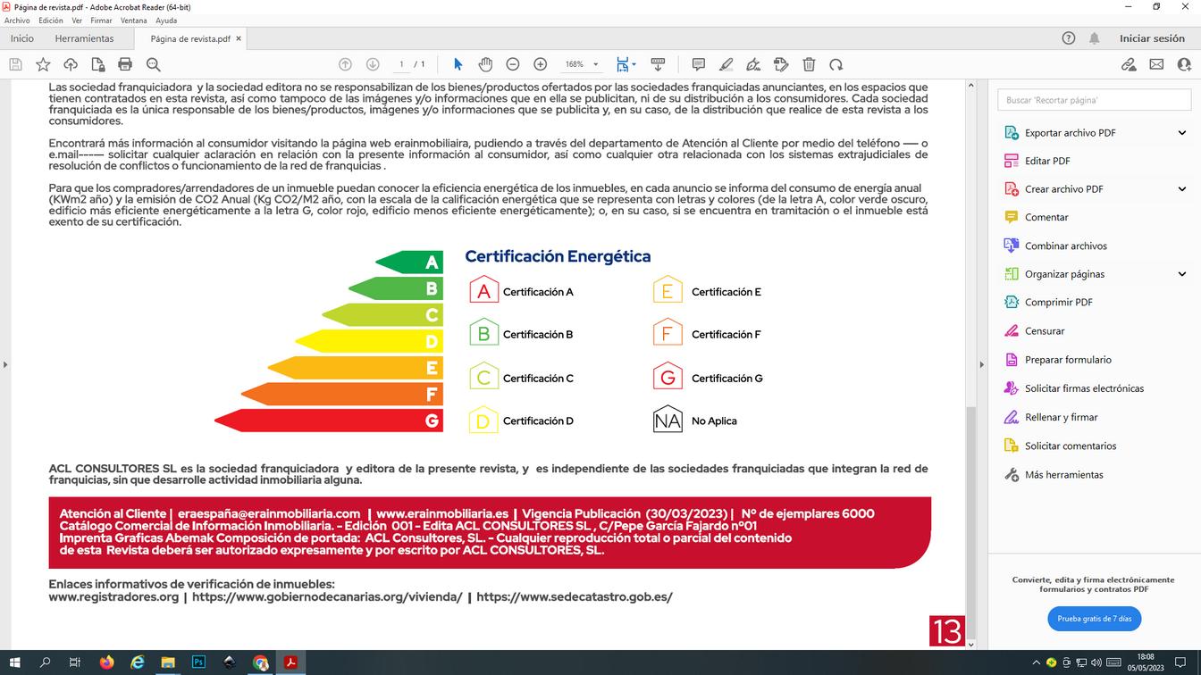Open Help with the question mark icon
Viewport: 1201px width, 675px height.
(x=1069, y=38)
